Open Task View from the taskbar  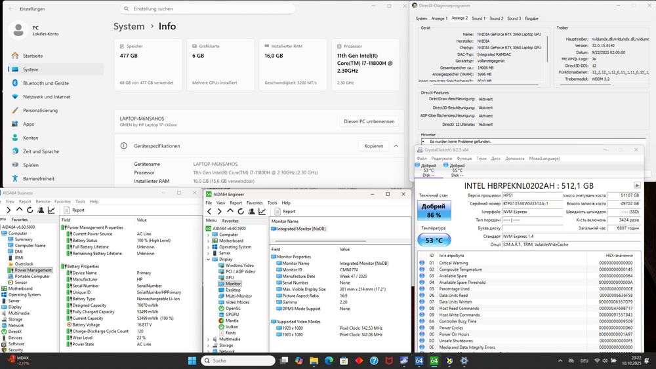[284, 360]
